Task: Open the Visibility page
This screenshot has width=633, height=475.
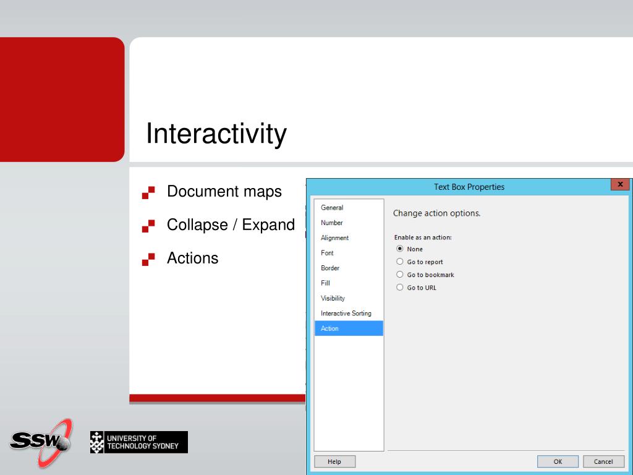Action: pyautogui.click(x=349, y=298)
